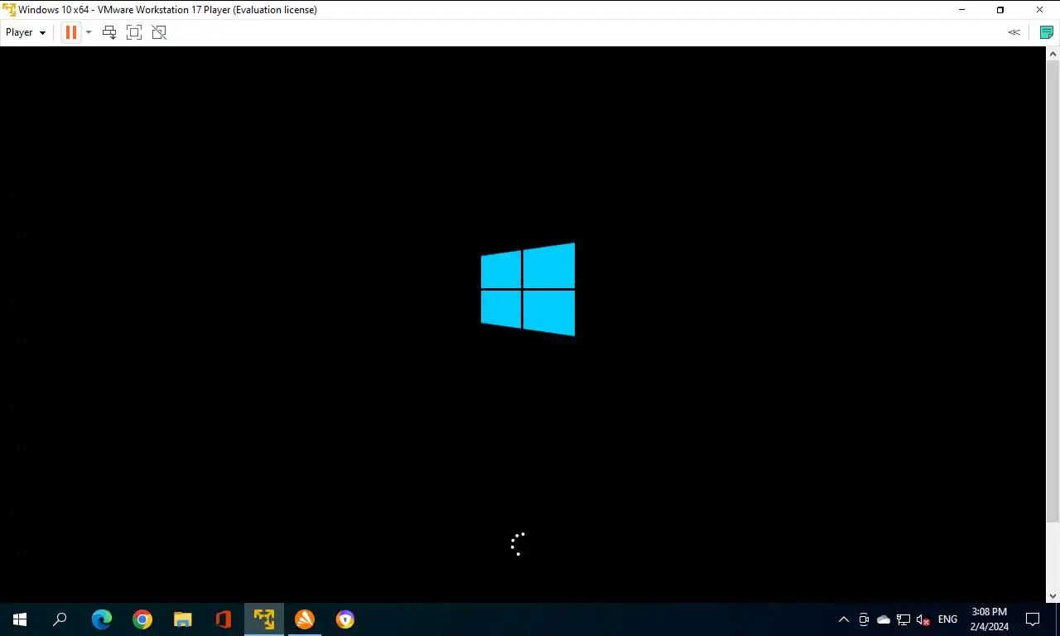Click the VMware title bar application icon
This screenshot has height=636, width=1060.
(x=9, y=10)
